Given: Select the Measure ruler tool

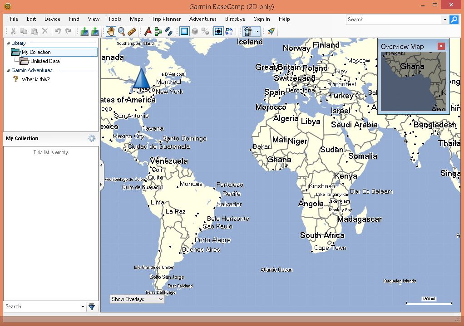Looking at the screenshot, I should click(x=132, y=31).
